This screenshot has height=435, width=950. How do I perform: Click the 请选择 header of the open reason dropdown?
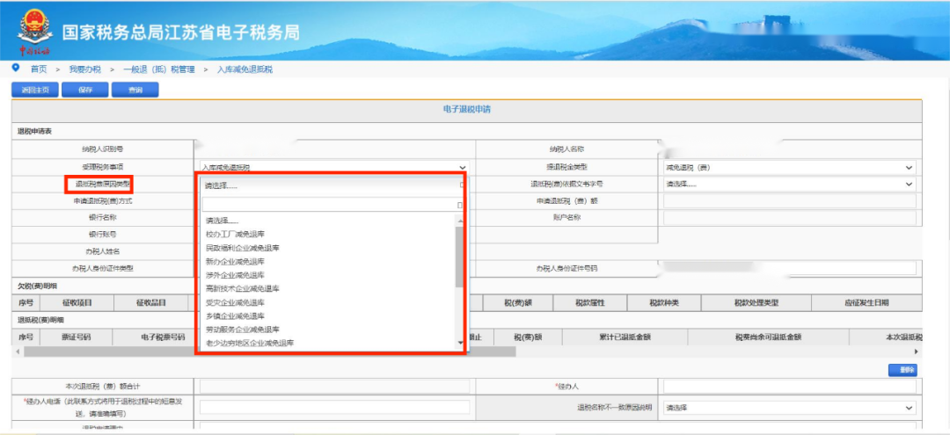pyautogui.click(x=332, y=185)
